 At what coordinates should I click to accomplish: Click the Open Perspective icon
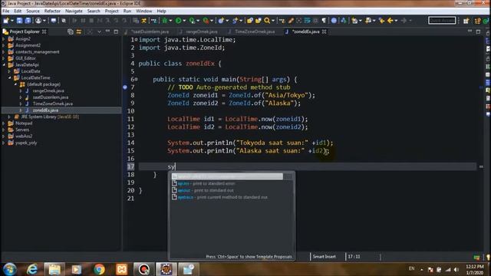point(466,21)
